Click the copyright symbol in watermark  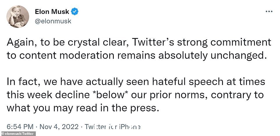[x=3, y=134]
